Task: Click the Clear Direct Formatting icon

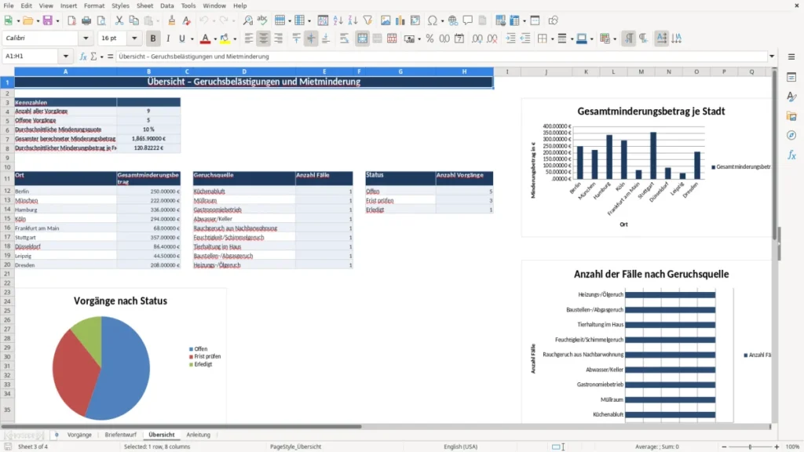Action: (x=187, y=20)
